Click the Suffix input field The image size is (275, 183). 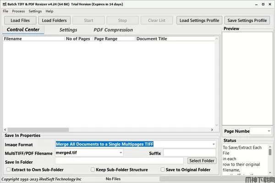tap(190, 153)
